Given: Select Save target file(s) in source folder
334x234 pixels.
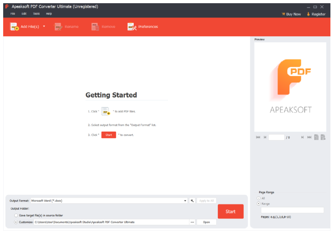Looking at the screenshot, I should 16,215.
